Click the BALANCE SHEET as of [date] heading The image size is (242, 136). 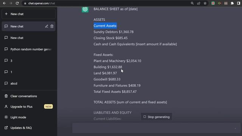coord(115,9)
